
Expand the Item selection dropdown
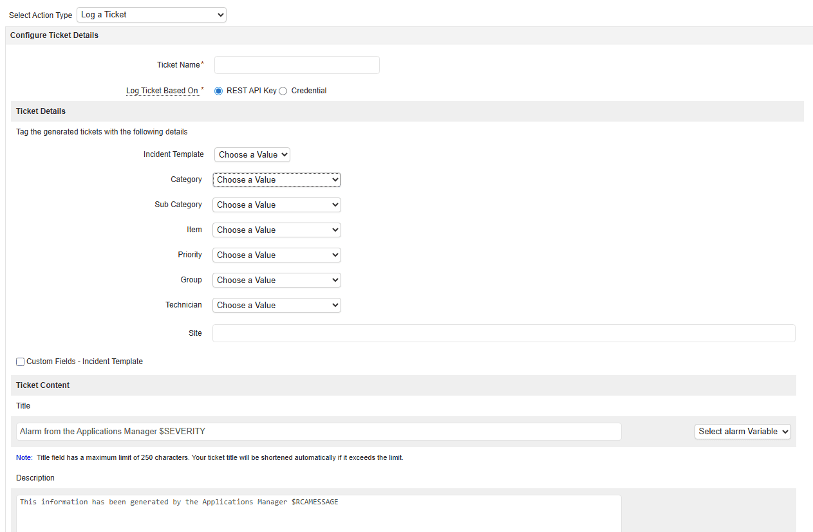click(276, 230)
